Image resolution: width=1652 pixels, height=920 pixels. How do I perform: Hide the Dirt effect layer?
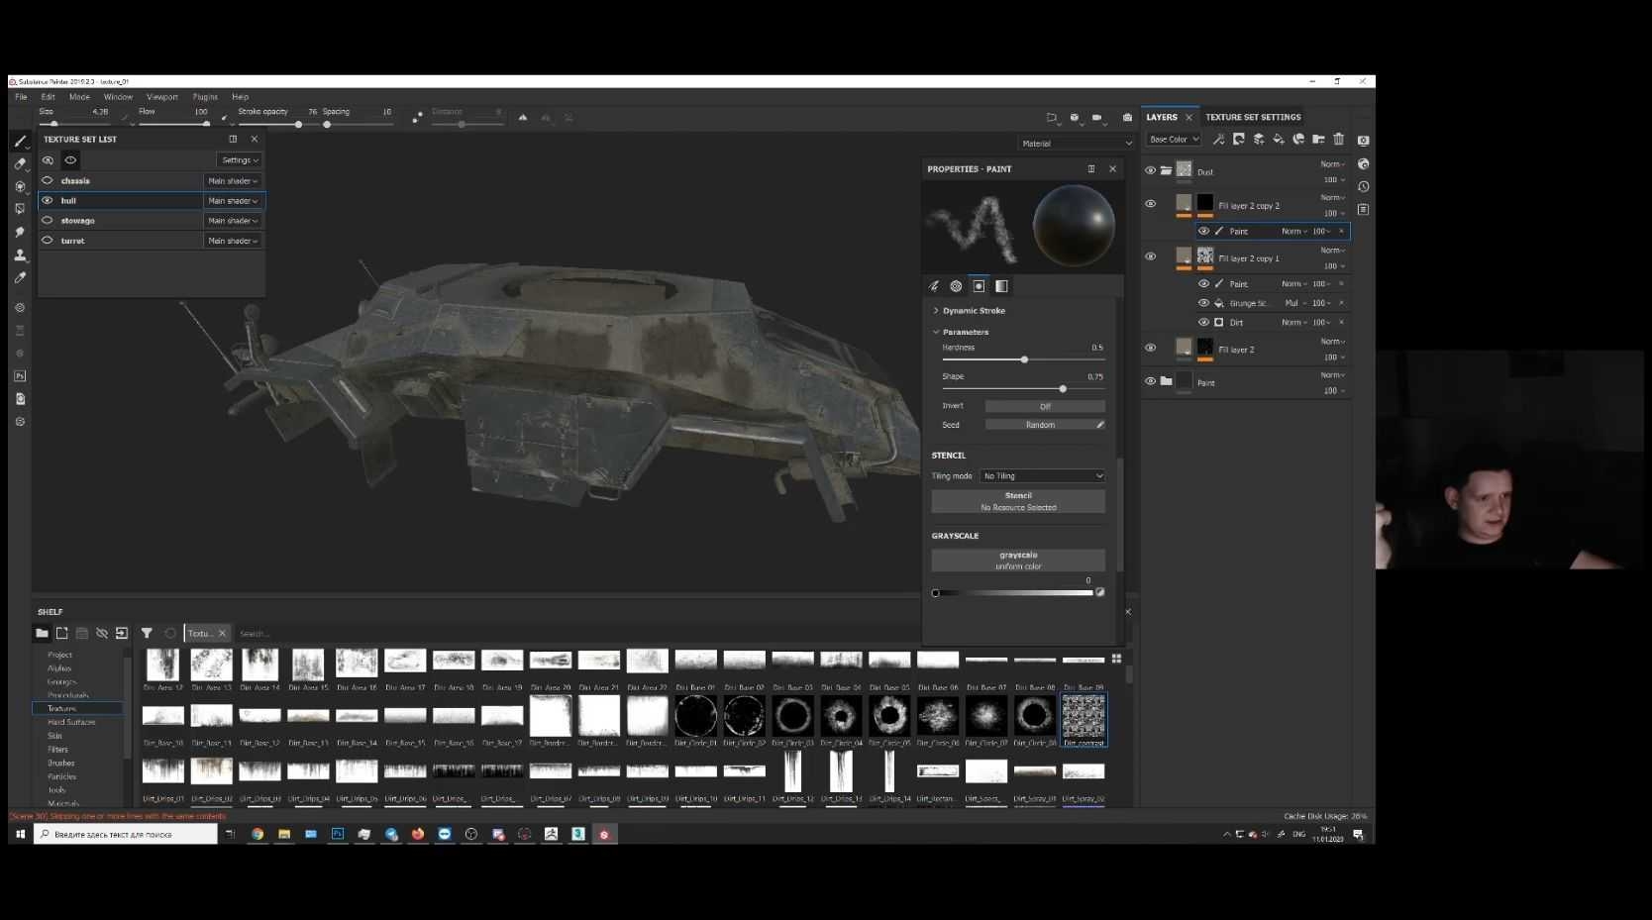point(1204,322)
